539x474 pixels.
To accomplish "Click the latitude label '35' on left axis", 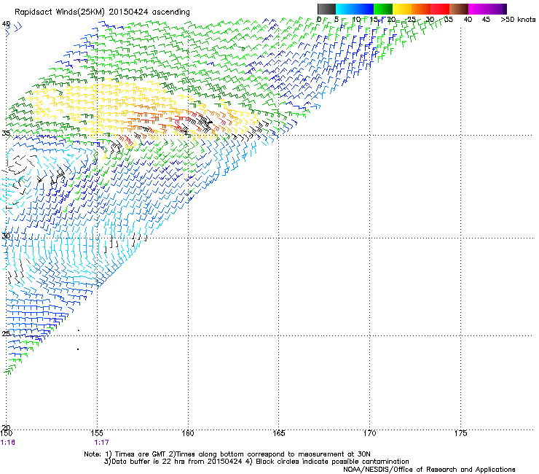I will tap(6, 133).
